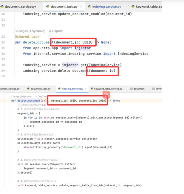
Task: Click 'IndexingService' at end of line 36
Action: coord(133,54)
